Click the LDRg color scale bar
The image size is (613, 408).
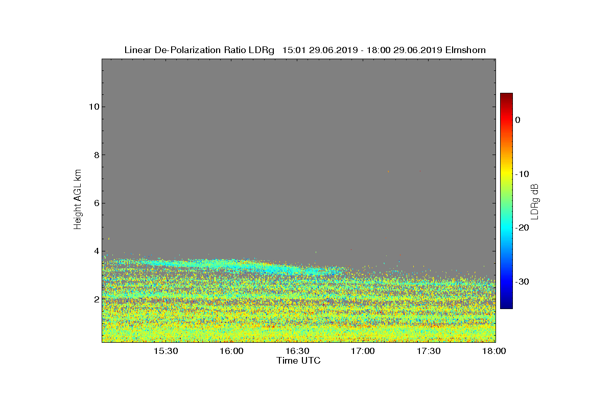click(506, 201)
